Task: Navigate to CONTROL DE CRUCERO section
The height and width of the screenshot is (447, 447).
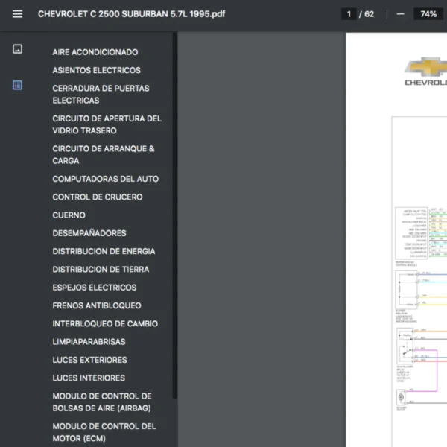Action: 97,197
